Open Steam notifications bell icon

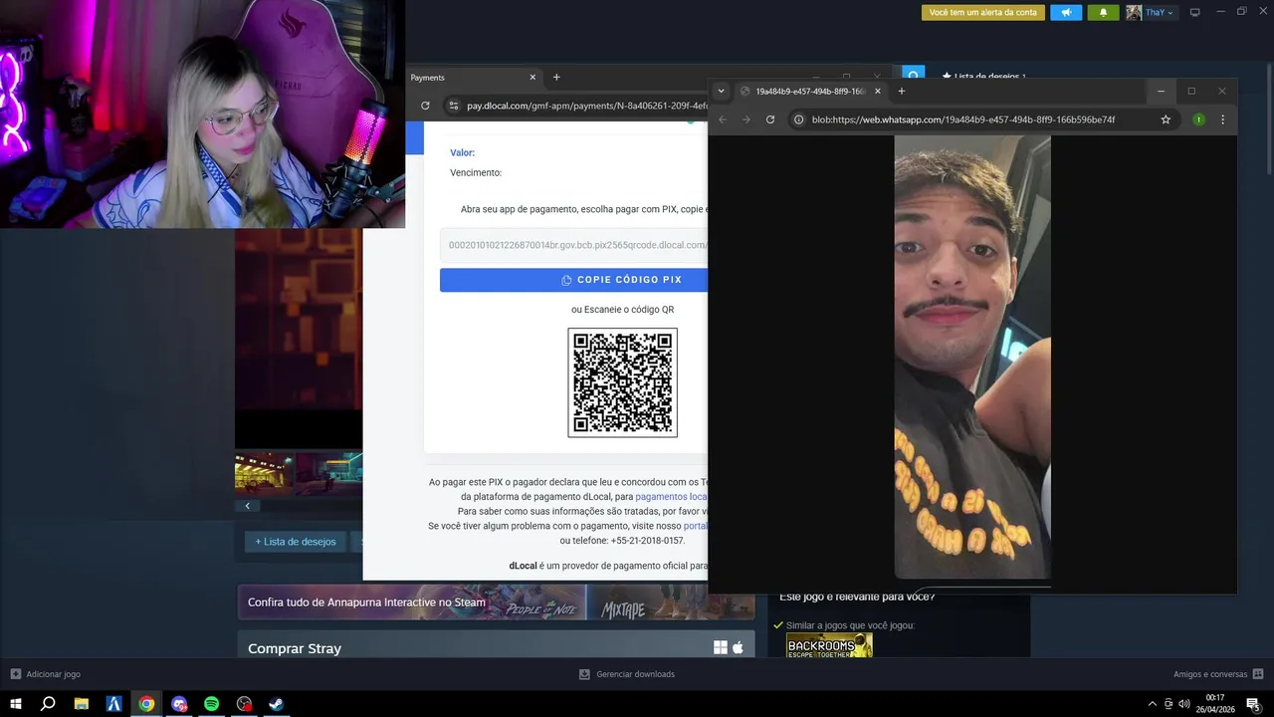1103,12
